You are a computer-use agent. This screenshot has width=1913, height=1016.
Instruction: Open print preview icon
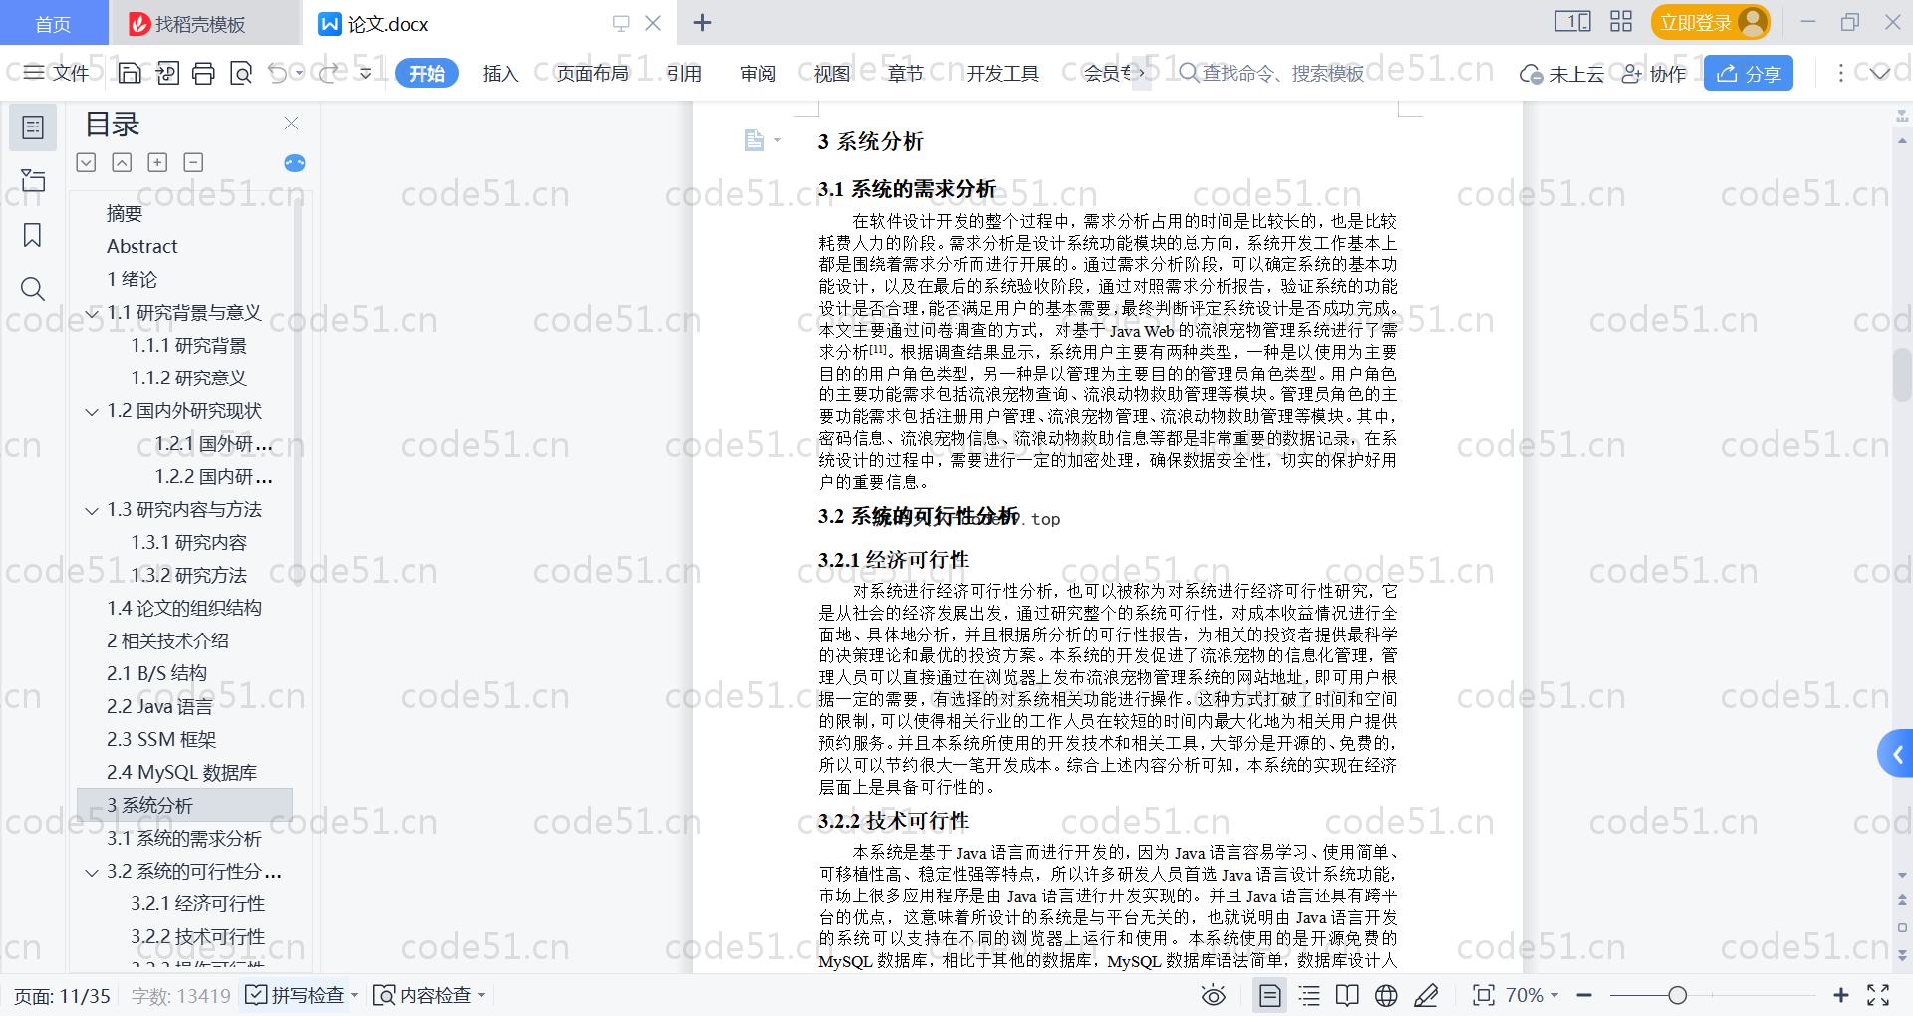(241, 73)
